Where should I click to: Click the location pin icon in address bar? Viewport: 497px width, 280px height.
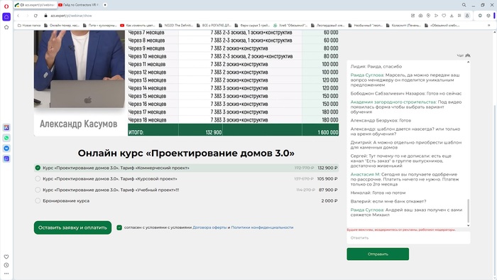pyautogui.click(x=428, y=16)
